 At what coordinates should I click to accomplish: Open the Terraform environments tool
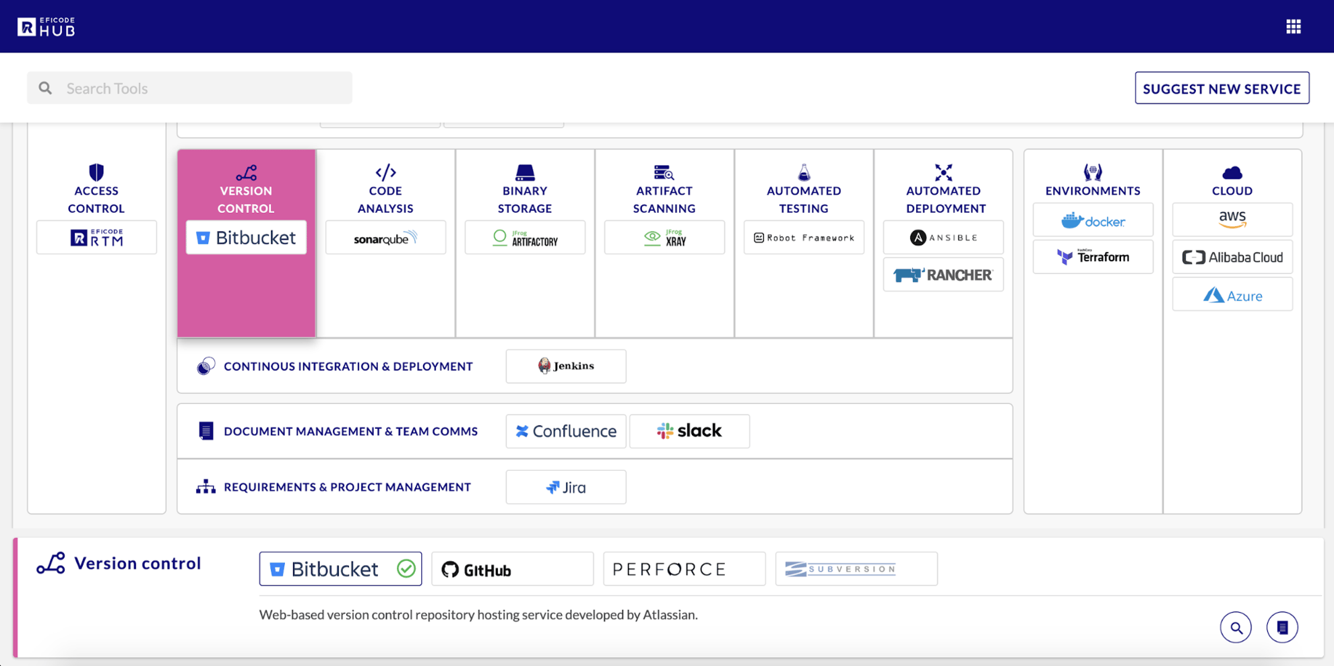coord(1092,257)
